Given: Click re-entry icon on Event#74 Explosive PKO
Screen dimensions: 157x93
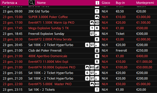Looking at the screenshot, I should (x=87, y=67).
